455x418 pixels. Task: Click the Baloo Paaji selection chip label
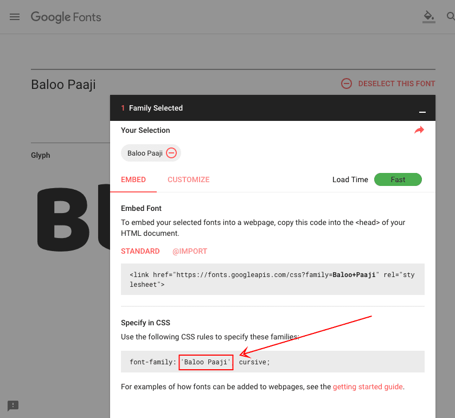coord(145,153)
